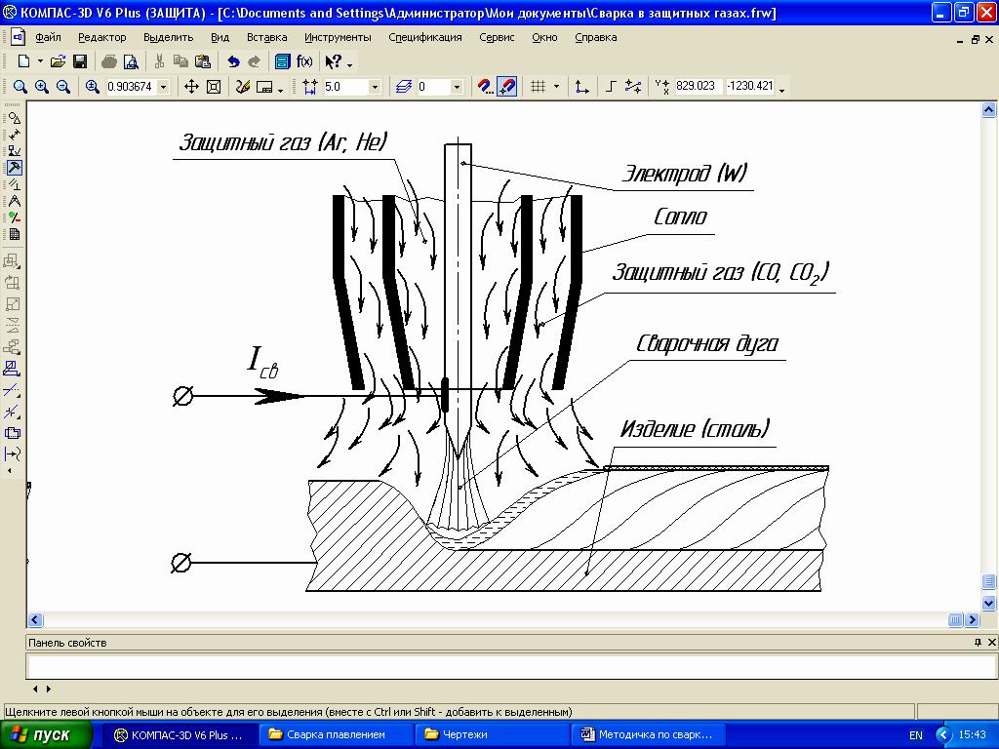The image size is (999, 749).
Task: Switch to the Measurements compass icon
Action: [14, 201]
